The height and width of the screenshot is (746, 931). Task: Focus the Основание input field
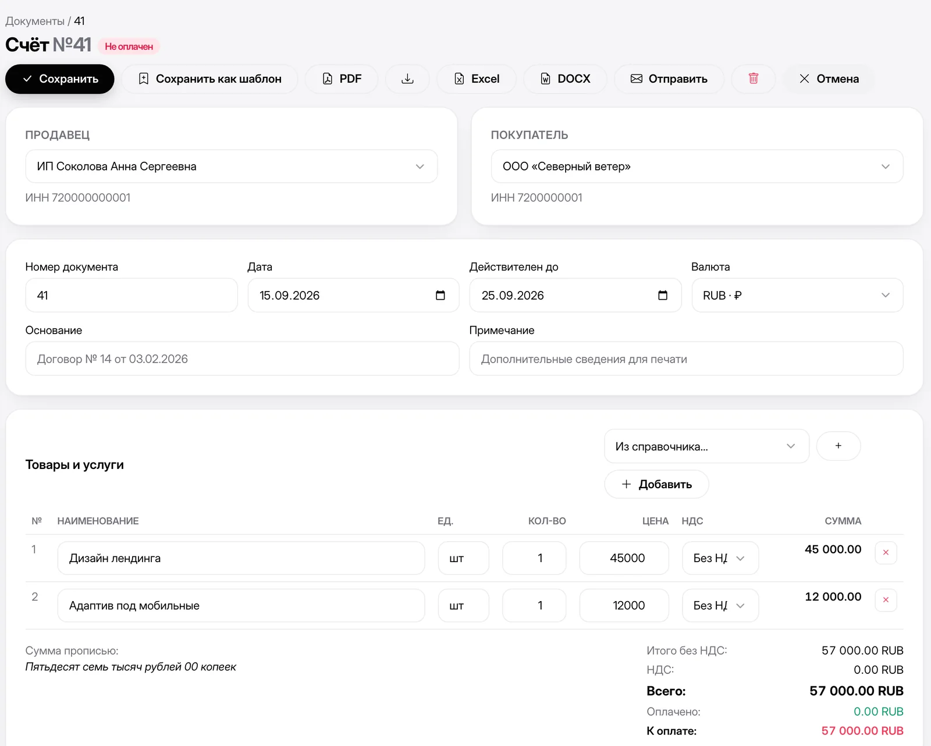click(242, 358)
